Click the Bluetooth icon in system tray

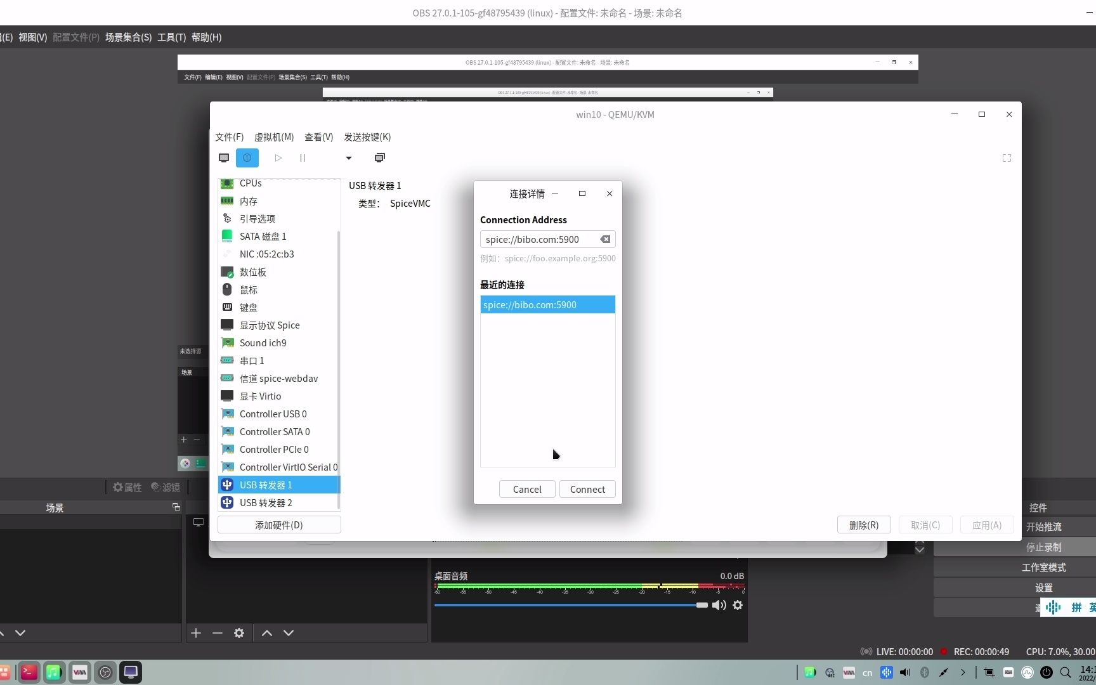click(x=925, y=672)
